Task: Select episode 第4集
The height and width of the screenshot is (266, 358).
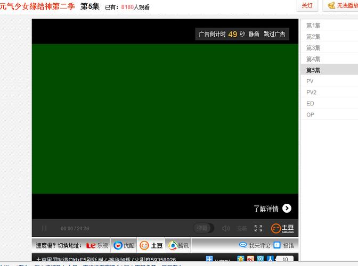Action: pos(329,59)
